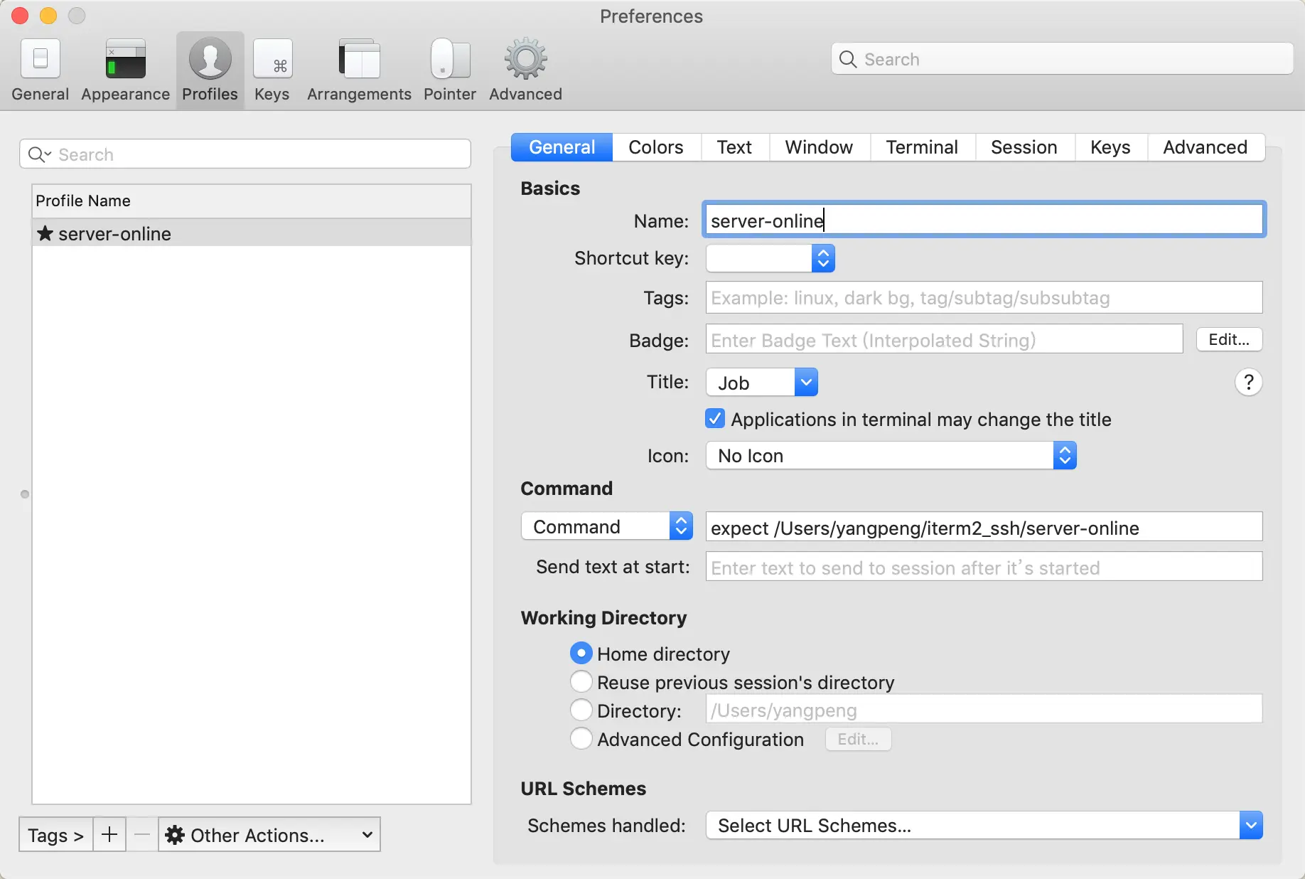1305x879 pixels.
Task: Switch to the profile Advanced tab
Action: pos(1205,147)
